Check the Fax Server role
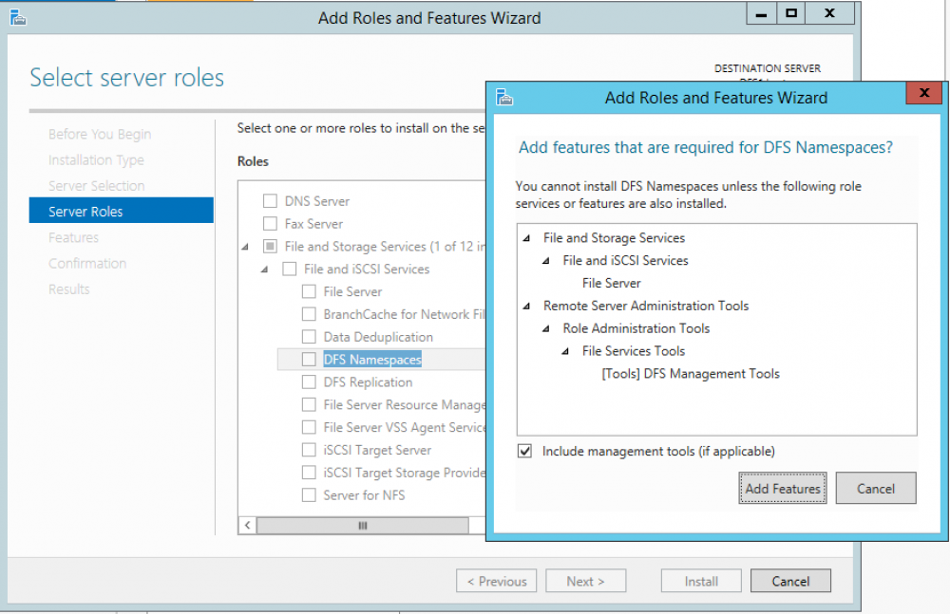 270,223
